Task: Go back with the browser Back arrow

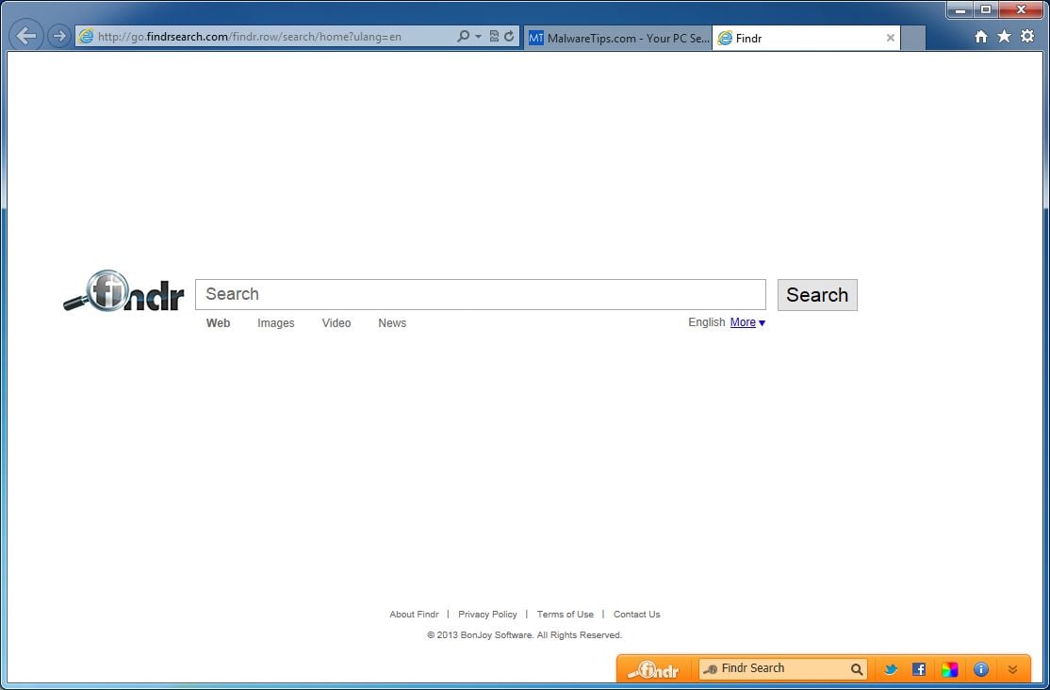Action: tap(26, 36)
